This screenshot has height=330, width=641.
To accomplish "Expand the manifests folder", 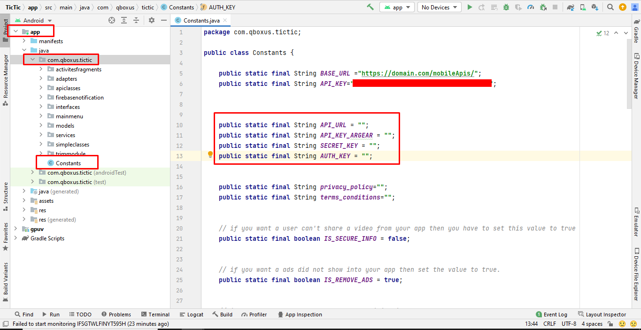I will pos(24,41).
